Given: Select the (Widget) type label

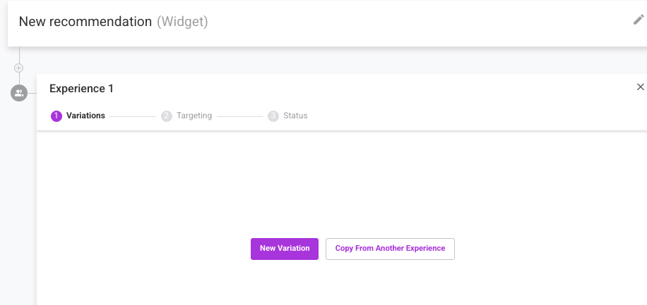Looking at the screenshot, I should [182, 21].
